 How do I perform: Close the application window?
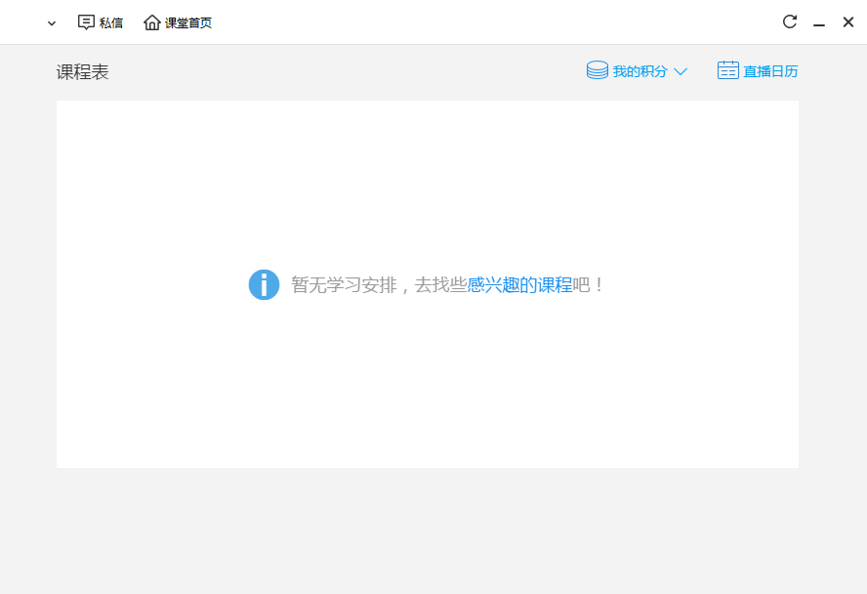[847, 21]
